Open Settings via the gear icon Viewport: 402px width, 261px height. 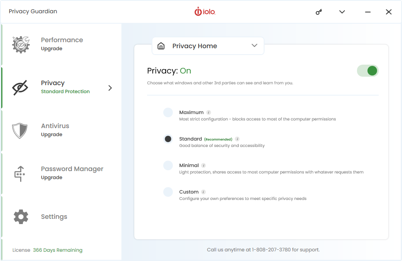[x=21, y=217]
